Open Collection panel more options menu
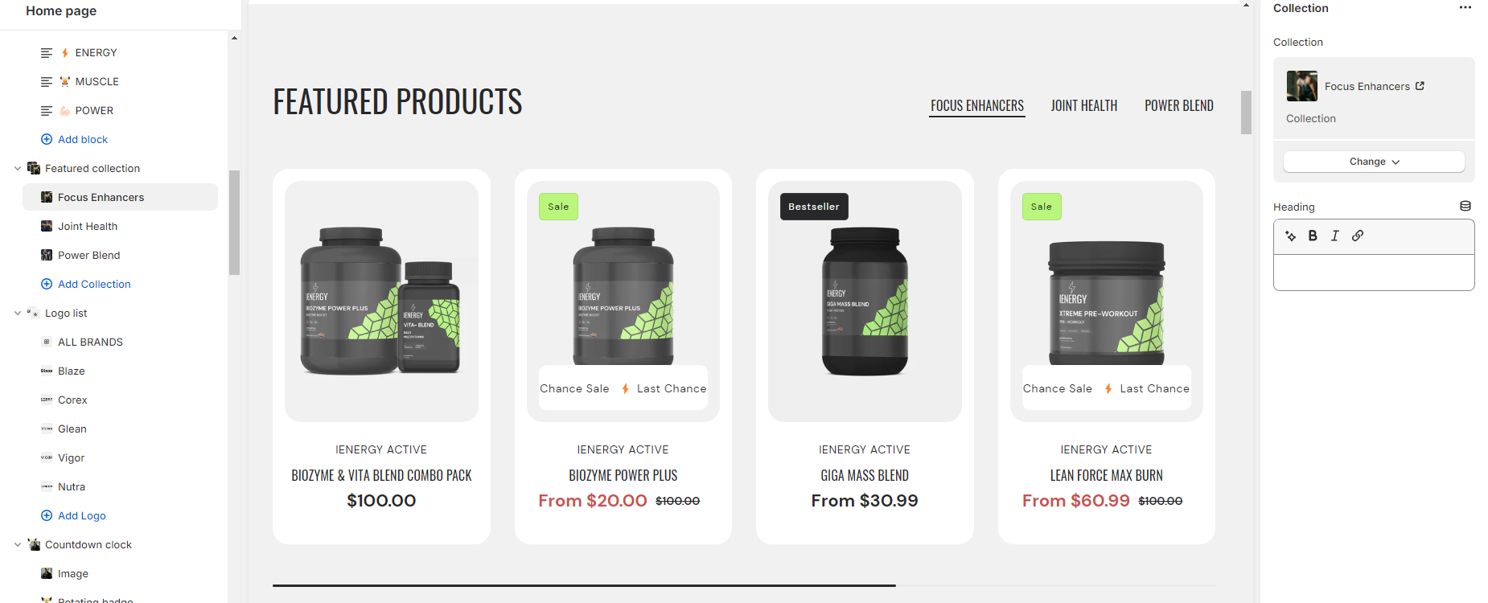The image size is (1488, 603). 1465,8
